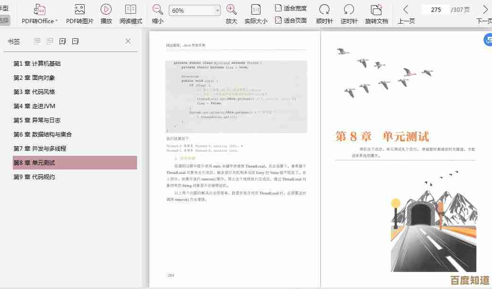Open the PDF转Office conversion tool
The width and height of the screenshot is (492, 289).
pyautogui.click(x=40, y=14)
